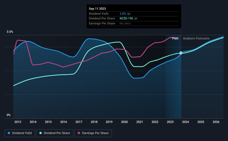
Task: Select the 2014 x-axis label
Action: (33, 122)
